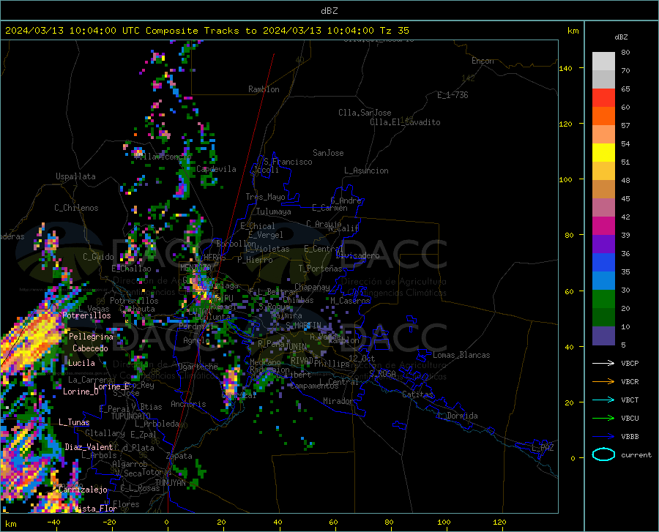
Task: Click the blue VBBB arrow legend icon
Action: (603, 436)
